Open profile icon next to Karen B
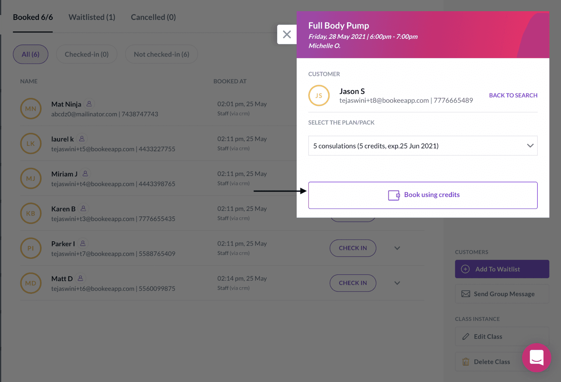Screen dimensions: 561x382 pyautogui.click(x=83, y=208)
